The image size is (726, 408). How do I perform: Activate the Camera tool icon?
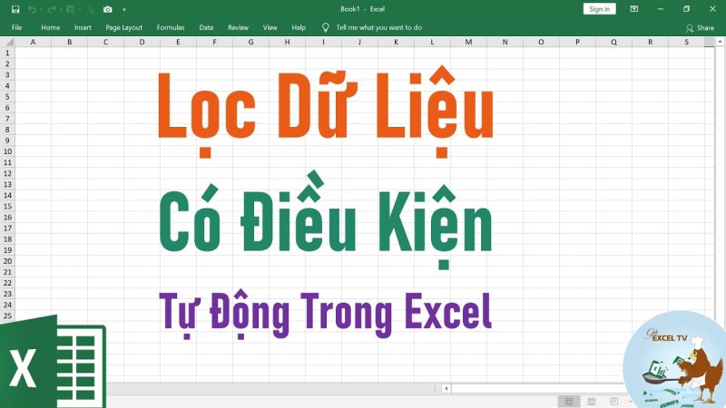click(108, 9)
